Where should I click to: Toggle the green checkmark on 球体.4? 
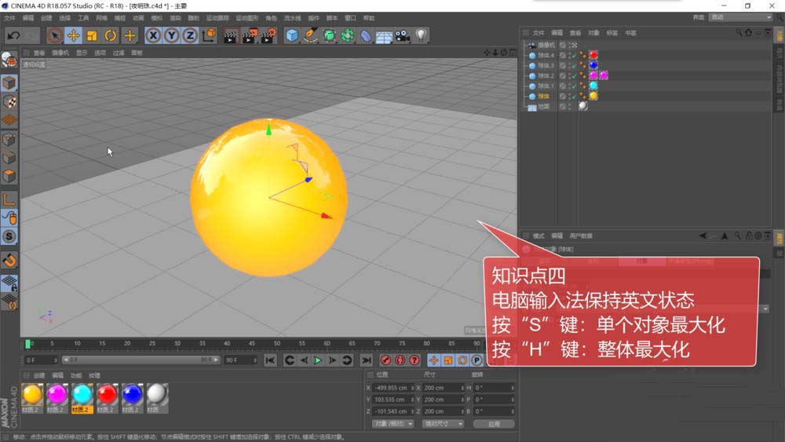[575, 56]
